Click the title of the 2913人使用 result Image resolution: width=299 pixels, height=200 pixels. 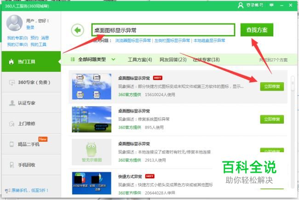pyautogui.click(x=134, y=144)
